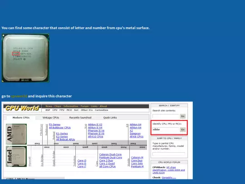
Task: Open the Core 2 Duo link
Action: click(106, 160)
